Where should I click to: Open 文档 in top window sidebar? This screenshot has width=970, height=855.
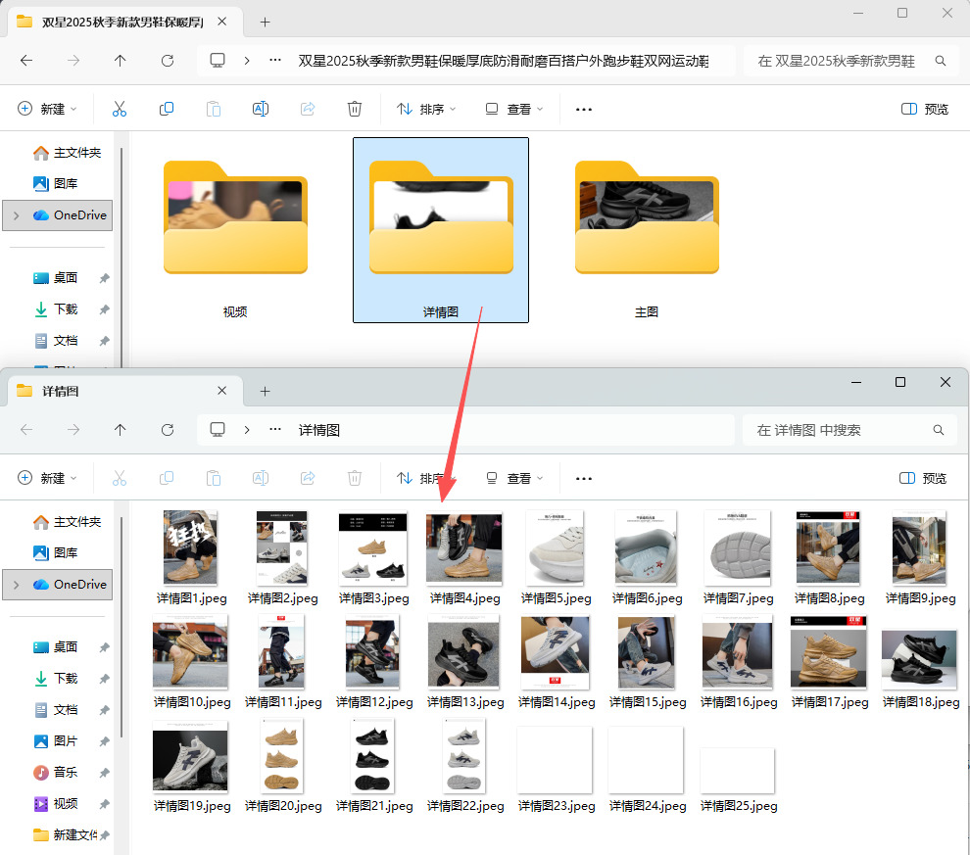(56, 341)
